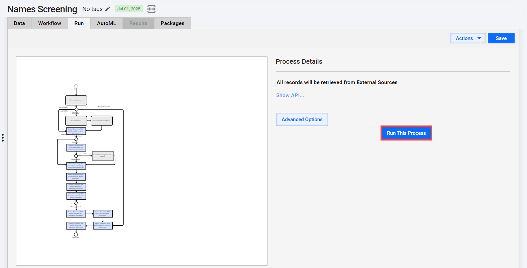Select the Human in the loop node
The image size is (527, 268).
(x=103, y=156)
